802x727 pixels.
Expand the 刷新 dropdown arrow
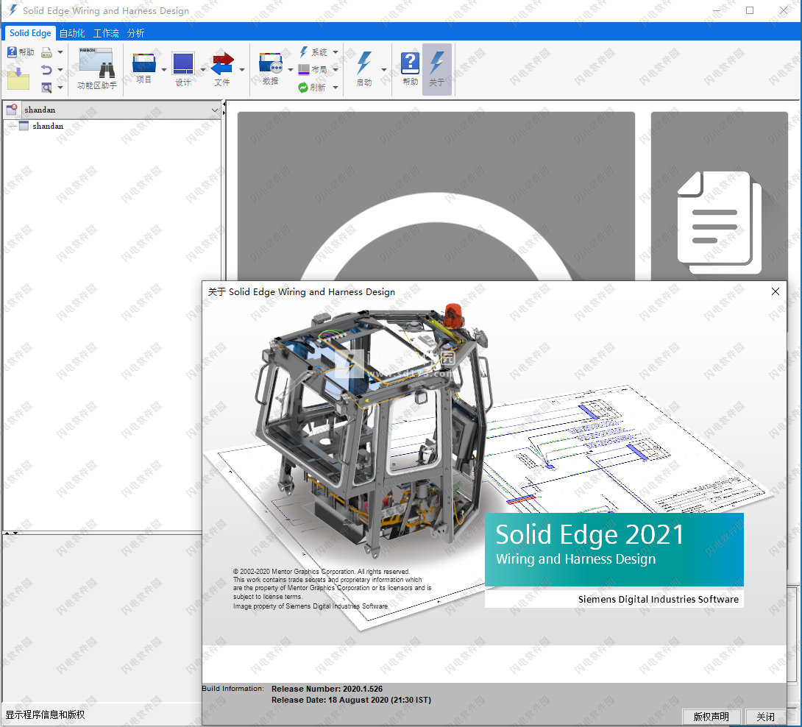pos(336,88)
